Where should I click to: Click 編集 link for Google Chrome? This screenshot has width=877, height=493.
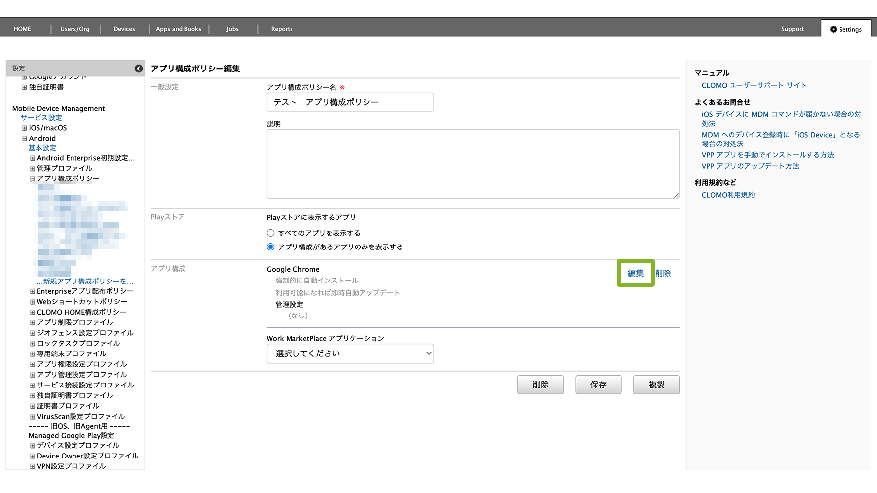[x=635, y=273]
